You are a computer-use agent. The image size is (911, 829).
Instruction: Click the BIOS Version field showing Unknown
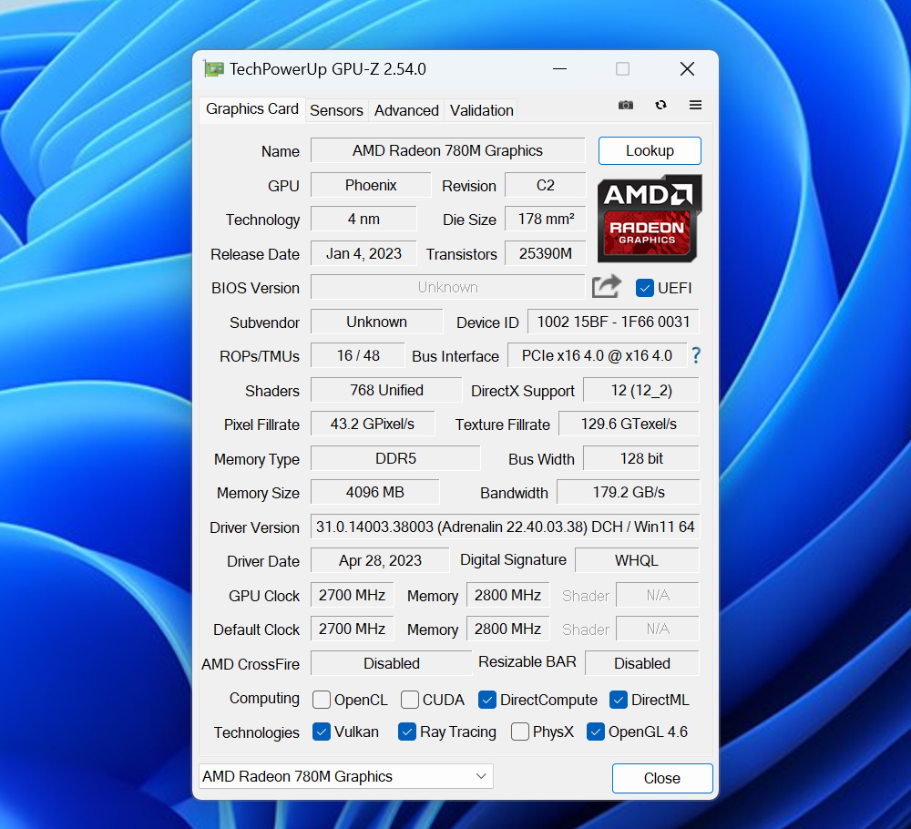tap(447, 287)
